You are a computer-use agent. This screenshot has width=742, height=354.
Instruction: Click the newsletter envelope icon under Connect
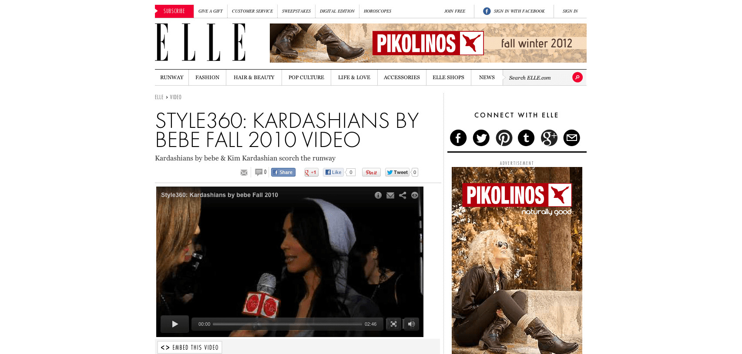pyautogui.click(x=572, y=138)
